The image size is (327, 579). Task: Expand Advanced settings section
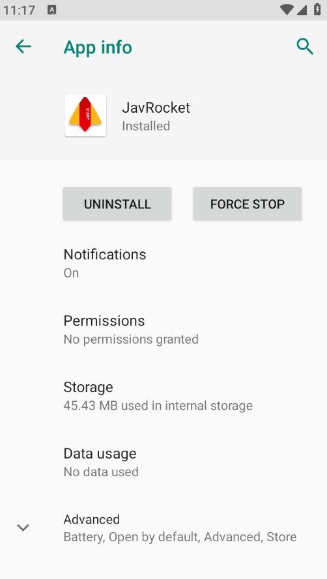coord(163,528)
